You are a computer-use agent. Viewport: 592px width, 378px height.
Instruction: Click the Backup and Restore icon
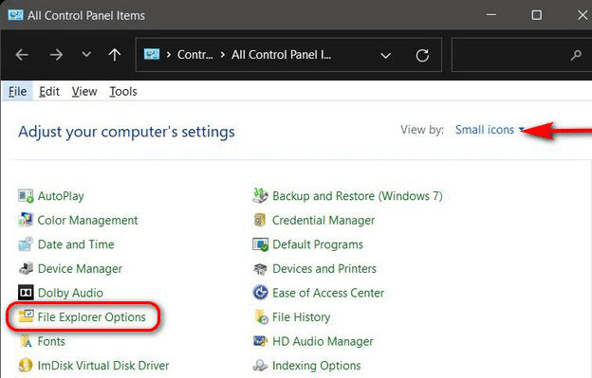click(x=260, y=196)
